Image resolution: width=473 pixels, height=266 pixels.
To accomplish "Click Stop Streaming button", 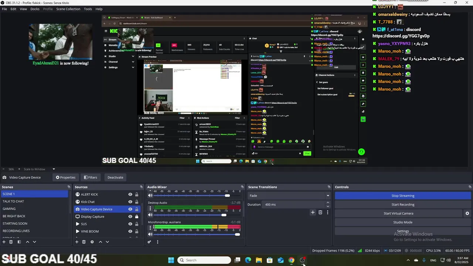I will (403, 196).
